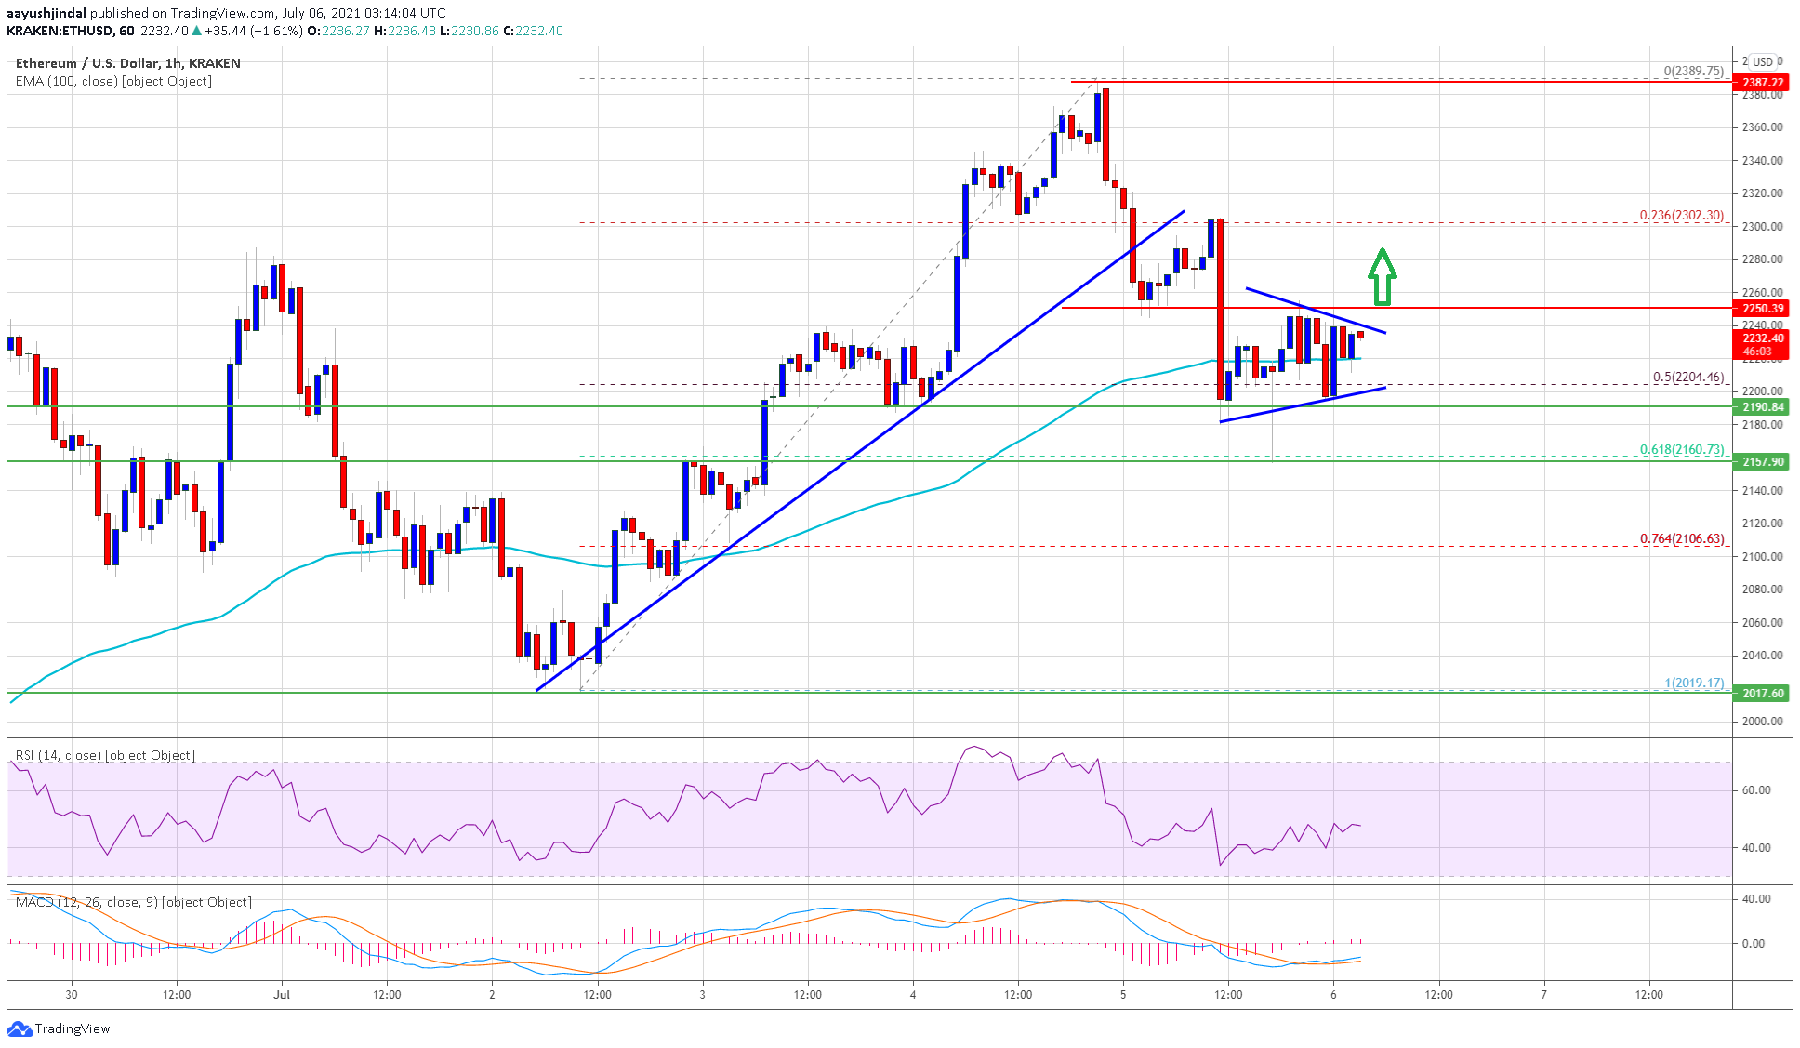Image resolution: width=1800 pixels, height=1048 pixels.
Task: Click the Jul date marker on time axis
Action: coord(282,994)
